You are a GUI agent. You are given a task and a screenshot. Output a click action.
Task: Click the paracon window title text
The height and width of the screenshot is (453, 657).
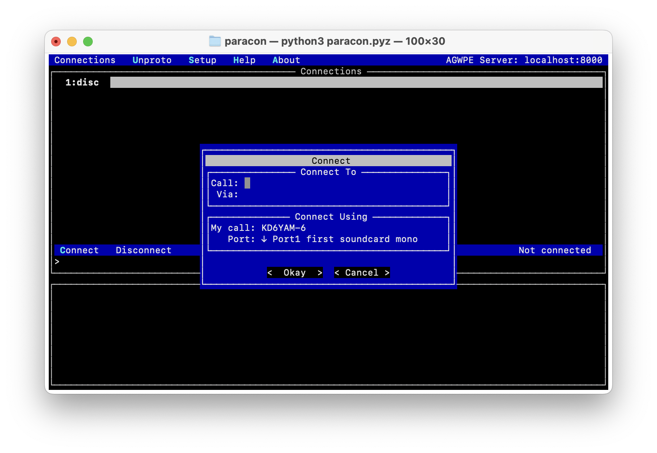click(x=335, y=41)
